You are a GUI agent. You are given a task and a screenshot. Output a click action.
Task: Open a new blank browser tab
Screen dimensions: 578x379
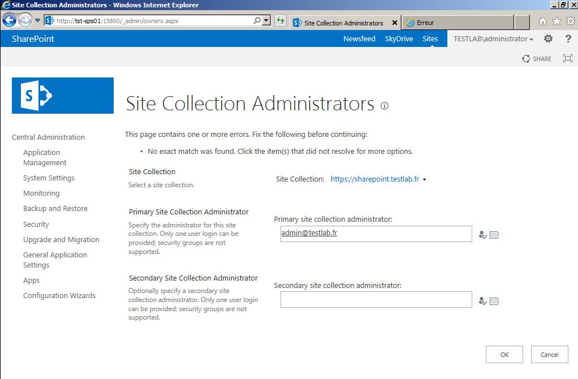pyautogui.click(x=522, y=23)
